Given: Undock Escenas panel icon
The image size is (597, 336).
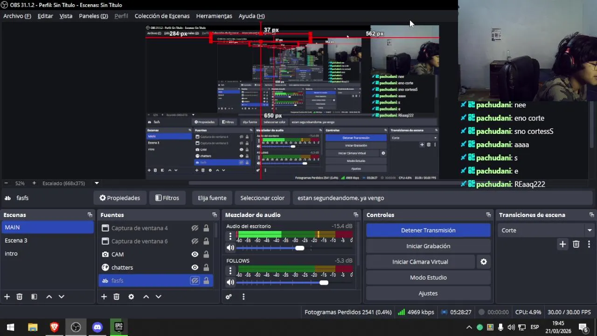Looking at the screenshot, I should 90,215.
